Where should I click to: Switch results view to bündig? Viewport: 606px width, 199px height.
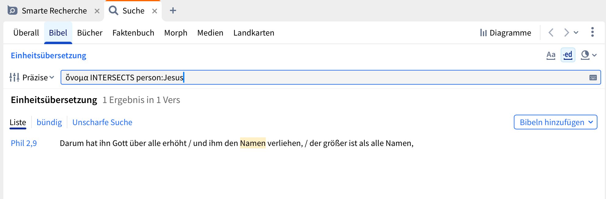coord(49,122)
